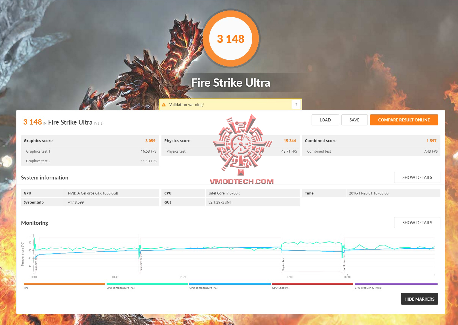Expand System information with Show Details
This screenshot has width=458, height=325.
pyautogui.click(x=417, y=177)
